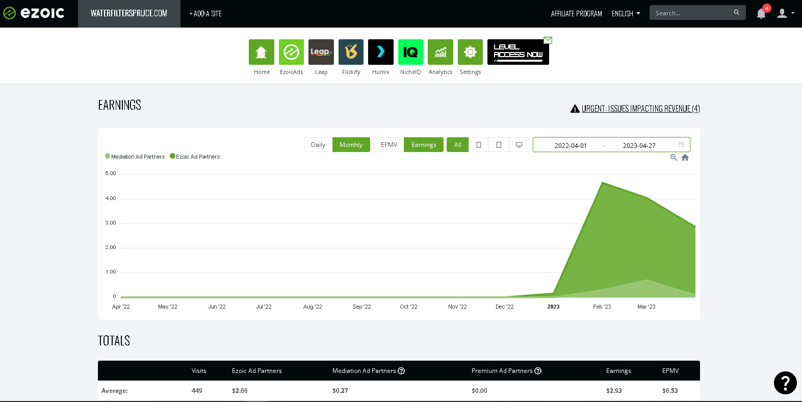Select the All devices filter
Viewport: 802px width, 402px height.
pos(458,145)
